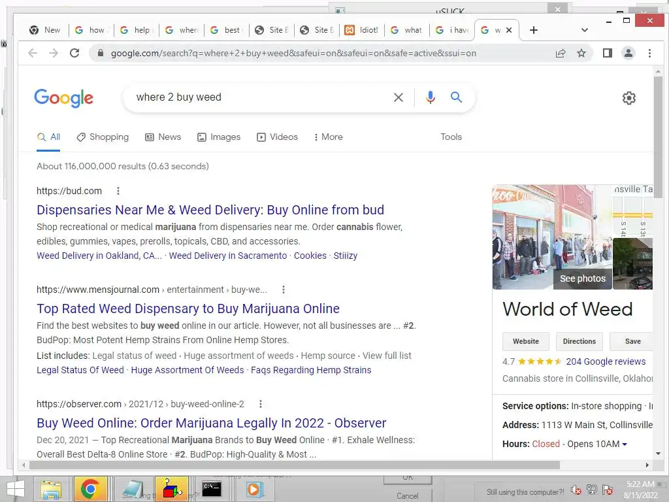Share this page icon in address bar
The height and width of the screenshot is (502, 669).
tap(560, 53)
